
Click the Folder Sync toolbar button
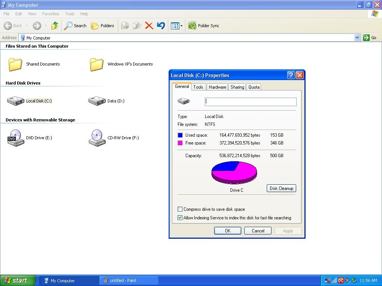point(204,26)
